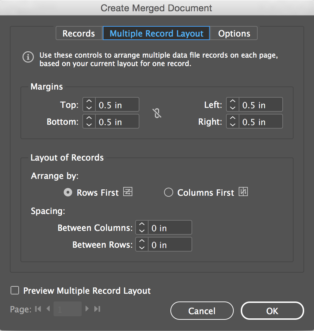Open the Options tab

click(234, 34)
